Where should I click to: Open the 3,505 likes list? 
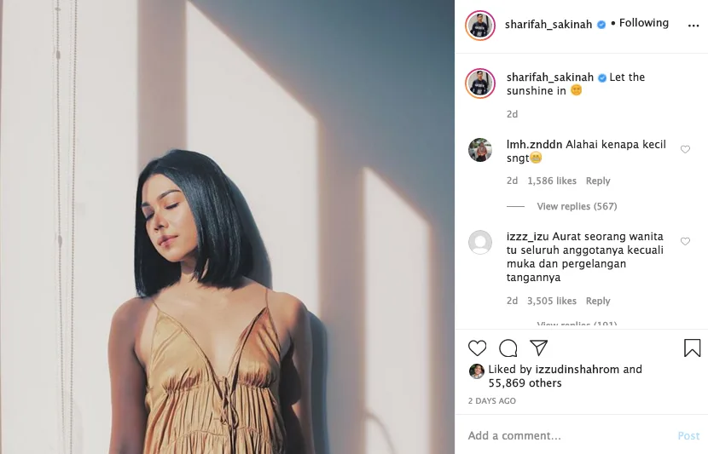[x=552, y=301]
